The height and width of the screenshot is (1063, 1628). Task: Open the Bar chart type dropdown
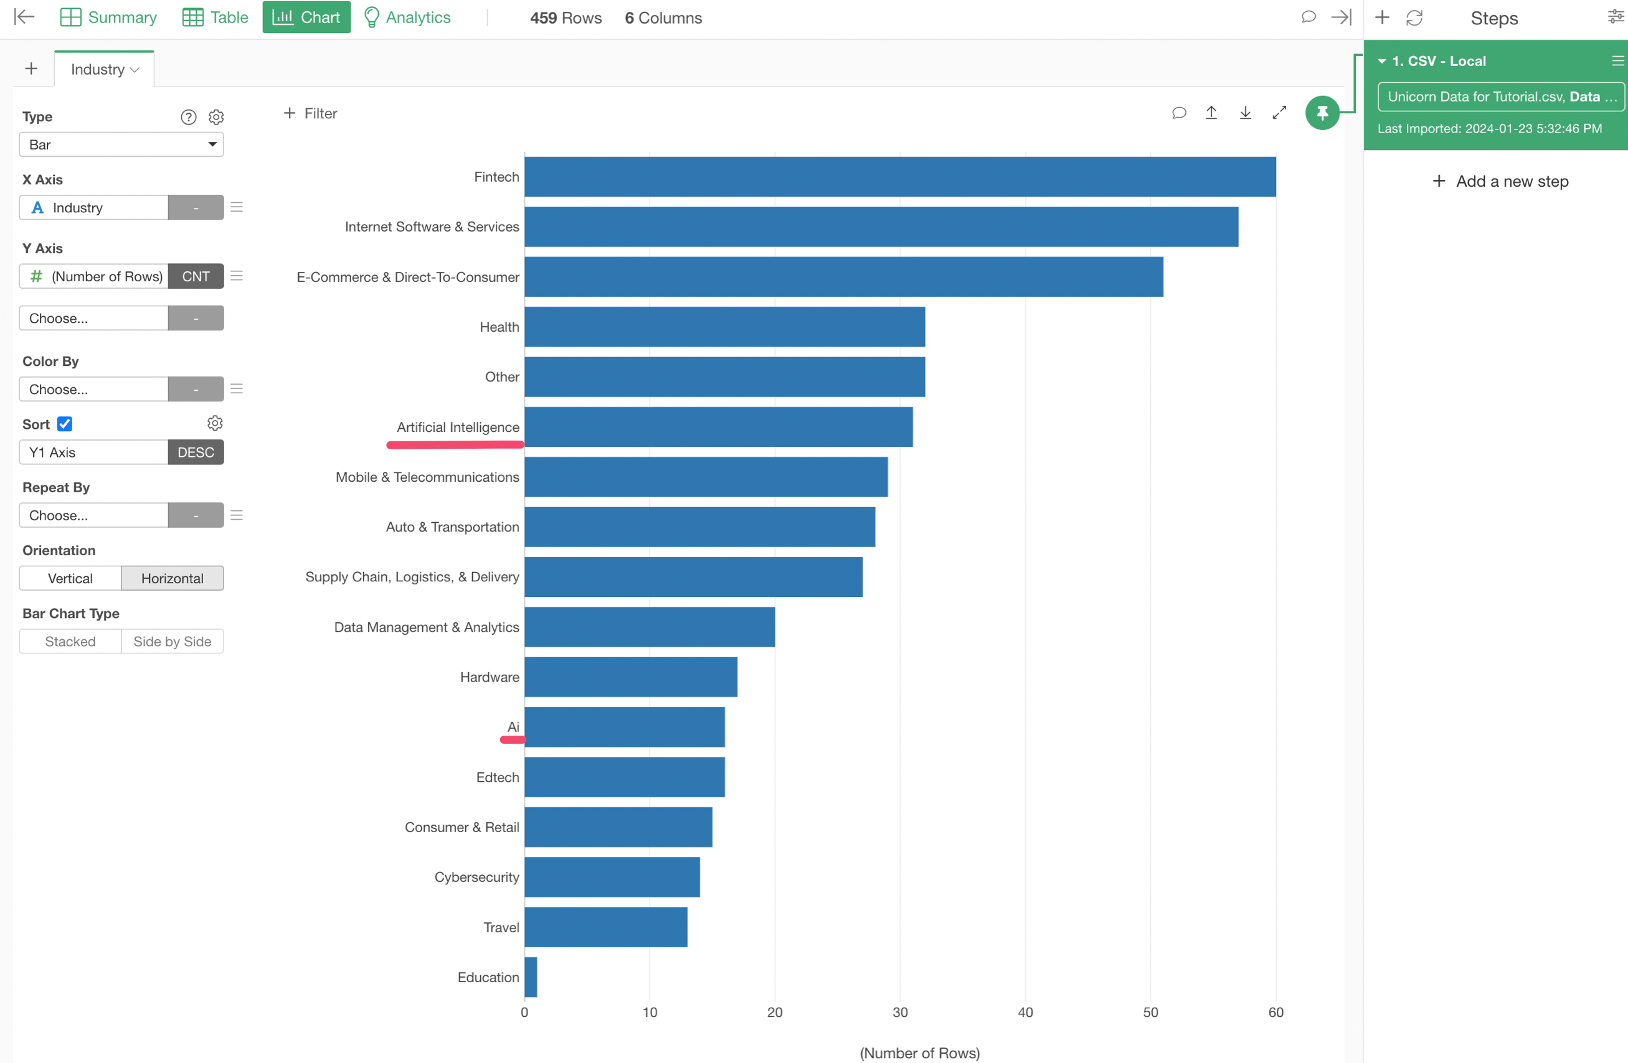pyautogui.click(x=121, y=144)
